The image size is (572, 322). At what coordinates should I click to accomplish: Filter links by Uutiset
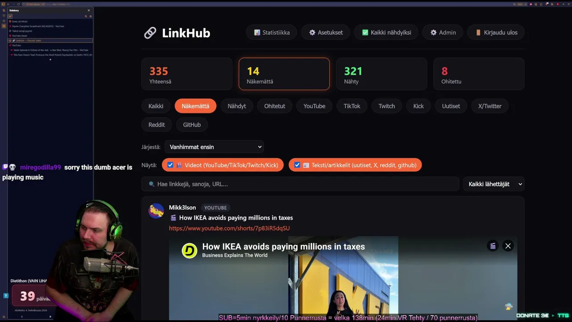tap(451, 106)
